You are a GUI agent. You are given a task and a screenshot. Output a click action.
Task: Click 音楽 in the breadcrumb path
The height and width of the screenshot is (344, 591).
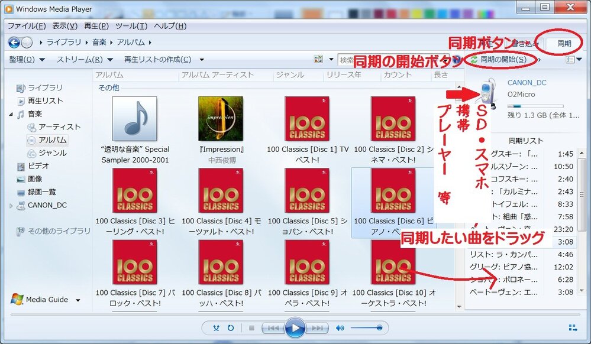pyautogui.click(x=99, y=43)
